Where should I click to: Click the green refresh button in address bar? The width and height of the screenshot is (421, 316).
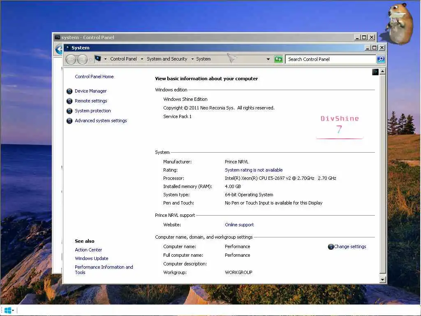tap(278, 59)
